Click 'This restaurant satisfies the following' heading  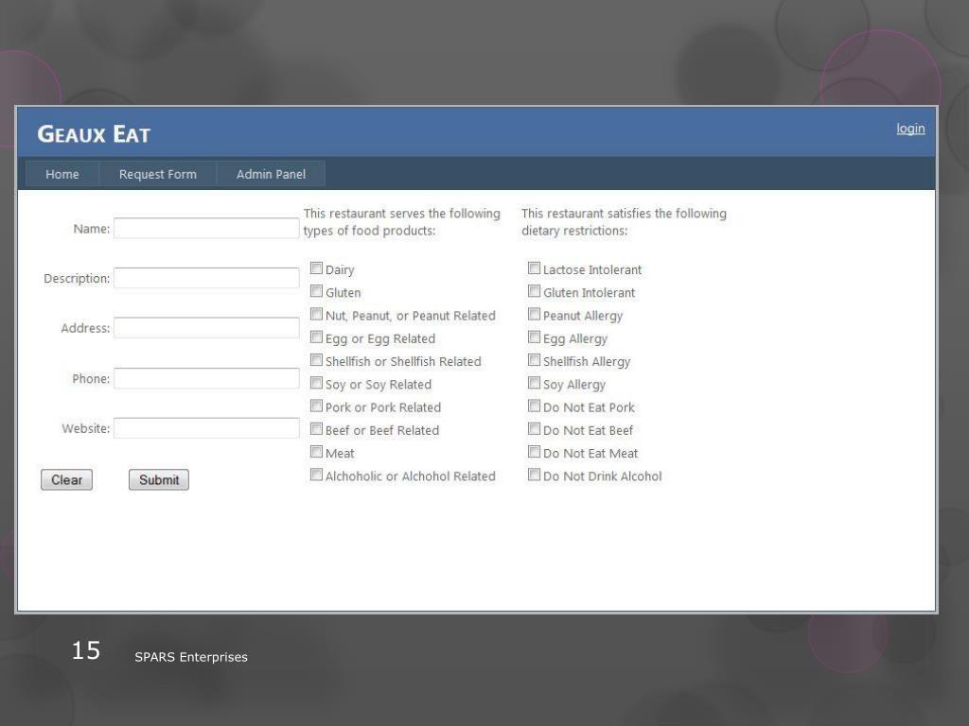point(624,214)
